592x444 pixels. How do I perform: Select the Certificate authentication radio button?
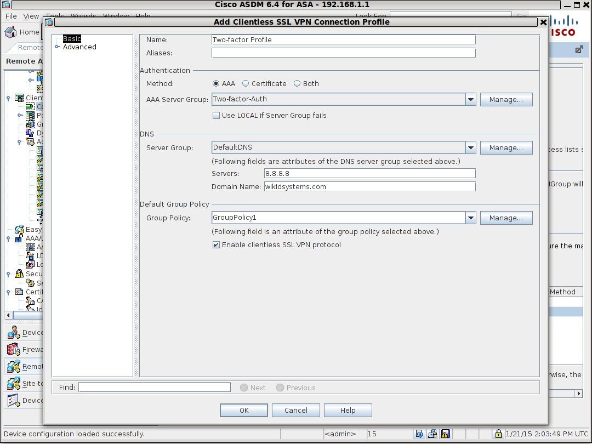[247, 83]
